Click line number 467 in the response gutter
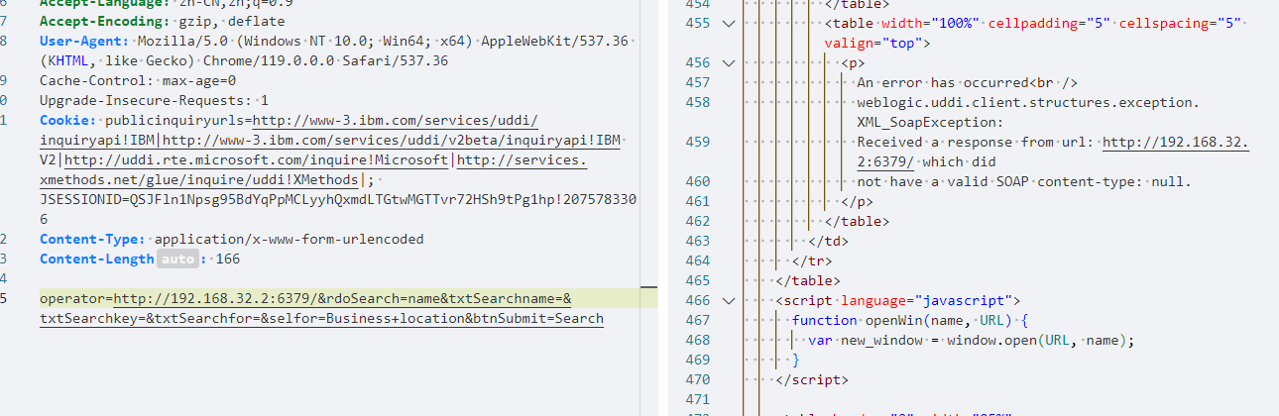Viewport: 1279px width, 416px height. (x=698, y=320)
